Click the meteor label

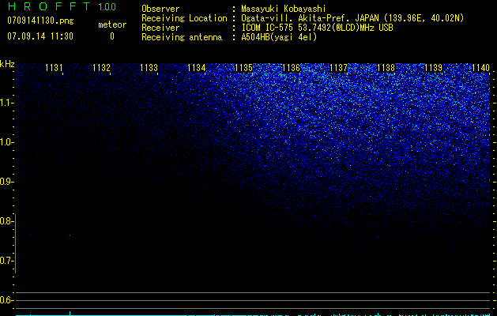pyautogui.click(x=112, y=24)
